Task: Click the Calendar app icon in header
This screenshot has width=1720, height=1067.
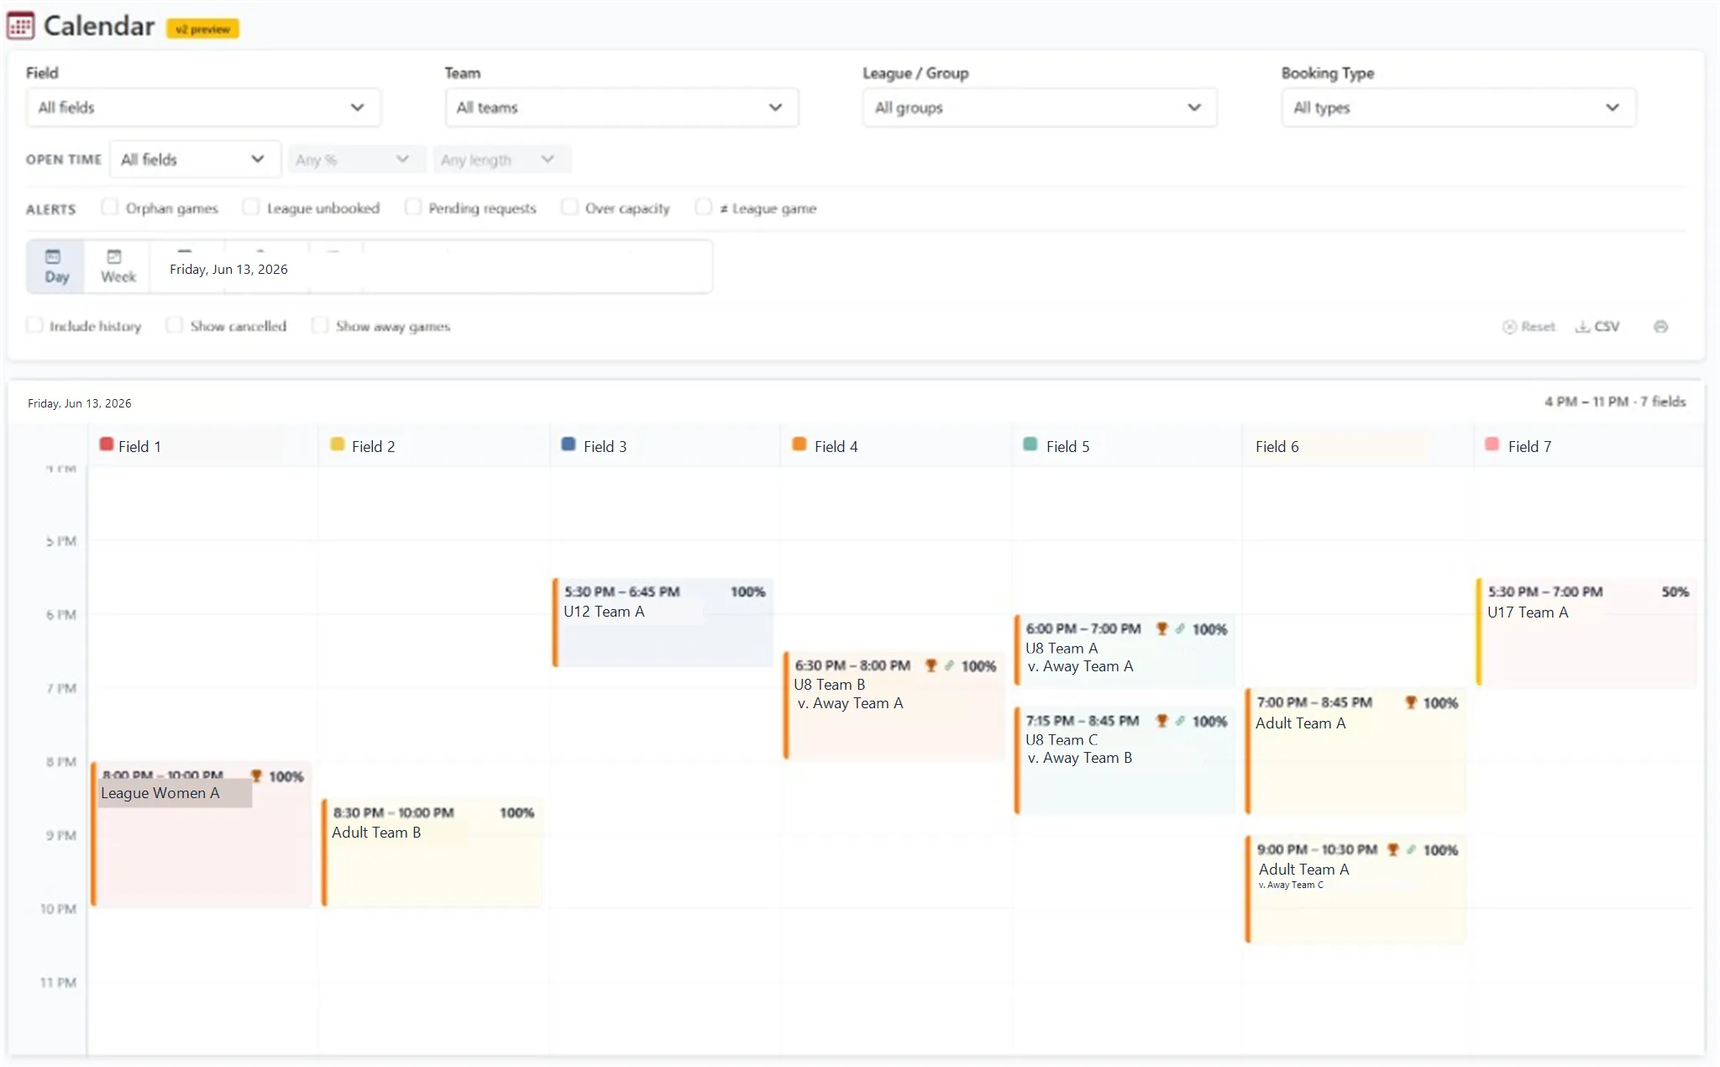Action: tap(20, 26)
